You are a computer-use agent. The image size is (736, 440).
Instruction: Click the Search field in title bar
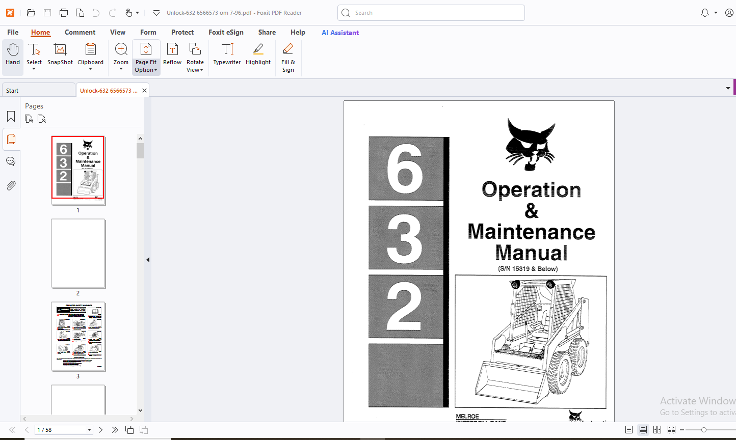[431, 13]
